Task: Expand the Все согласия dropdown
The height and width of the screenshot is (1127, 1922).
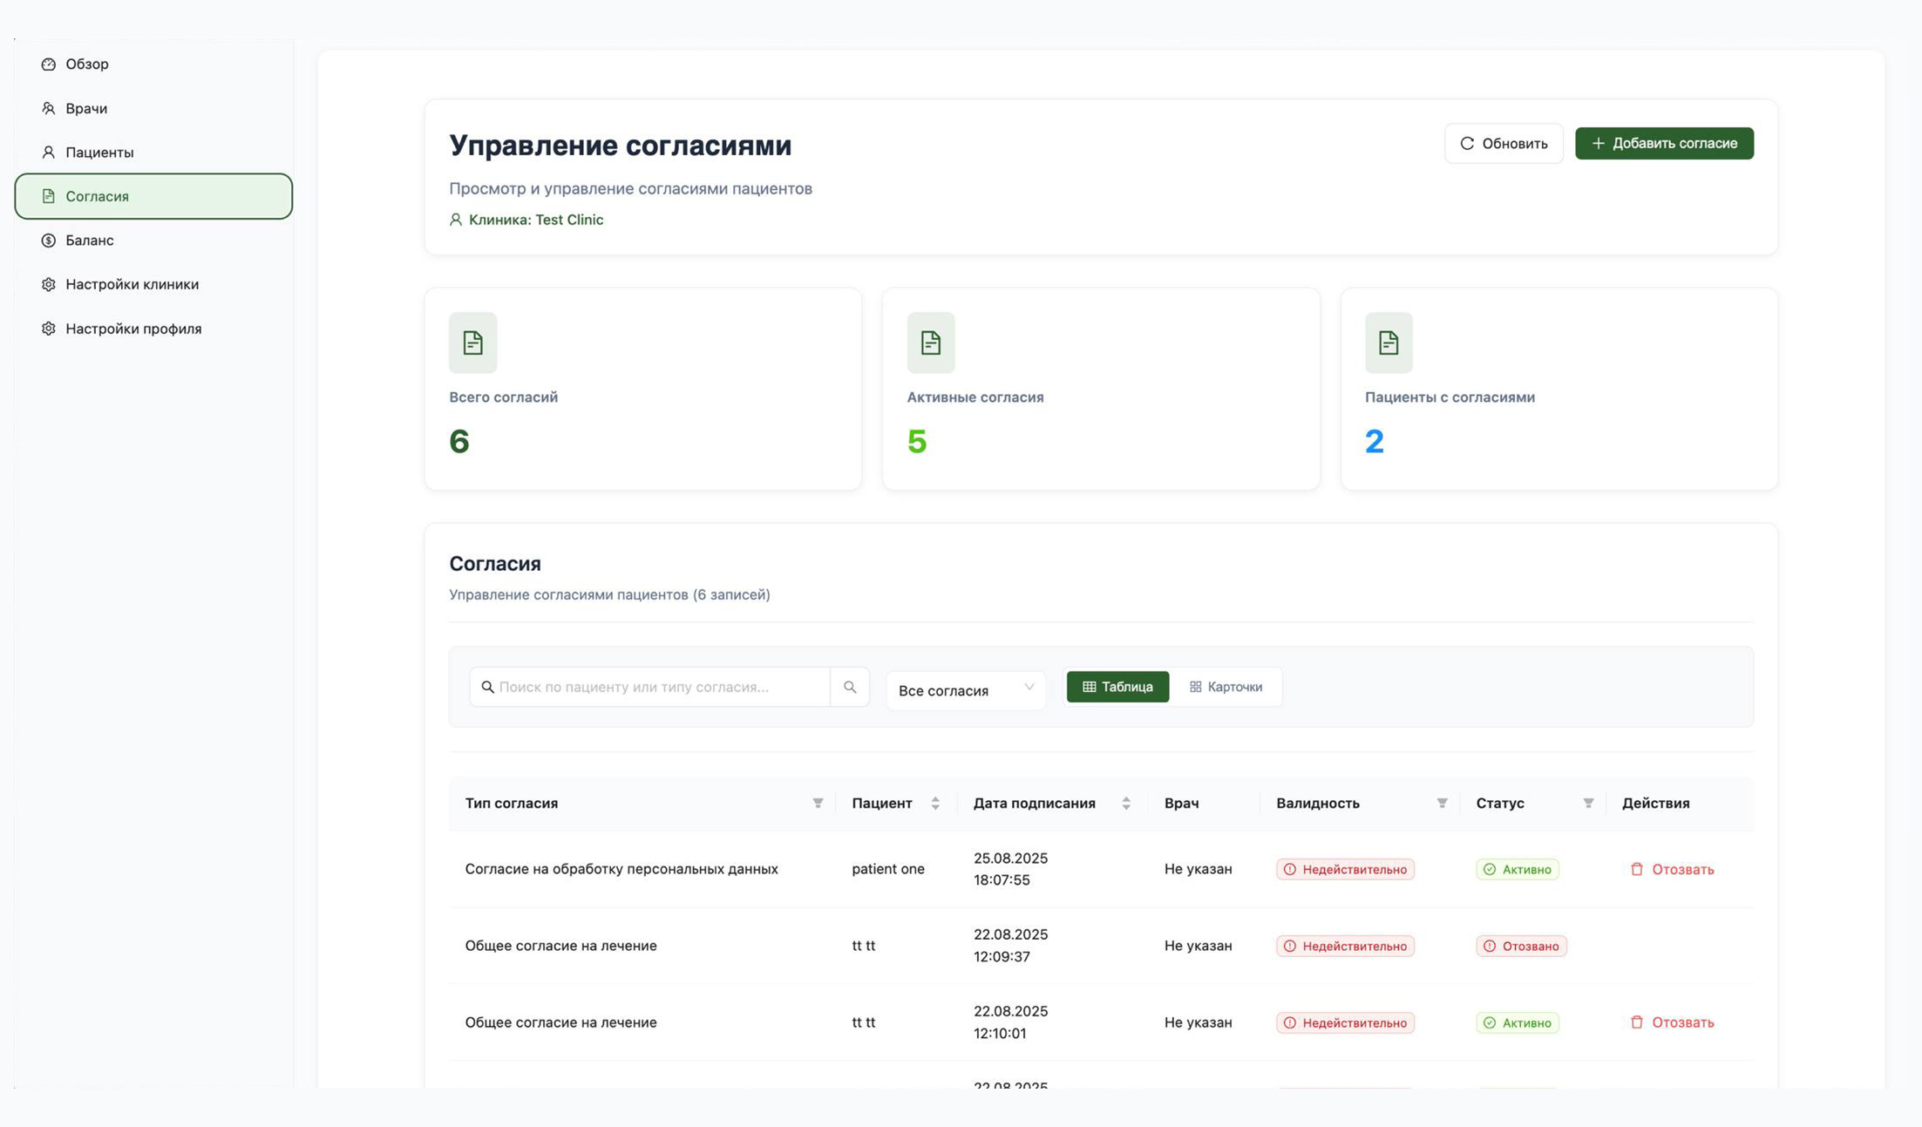Action: (x=966, y=690)
